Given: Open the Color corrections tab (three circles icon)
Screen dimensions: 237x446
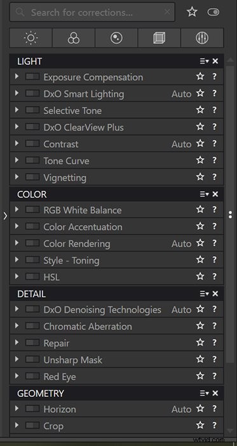Looking at the screenshot, I should point(74,38).
